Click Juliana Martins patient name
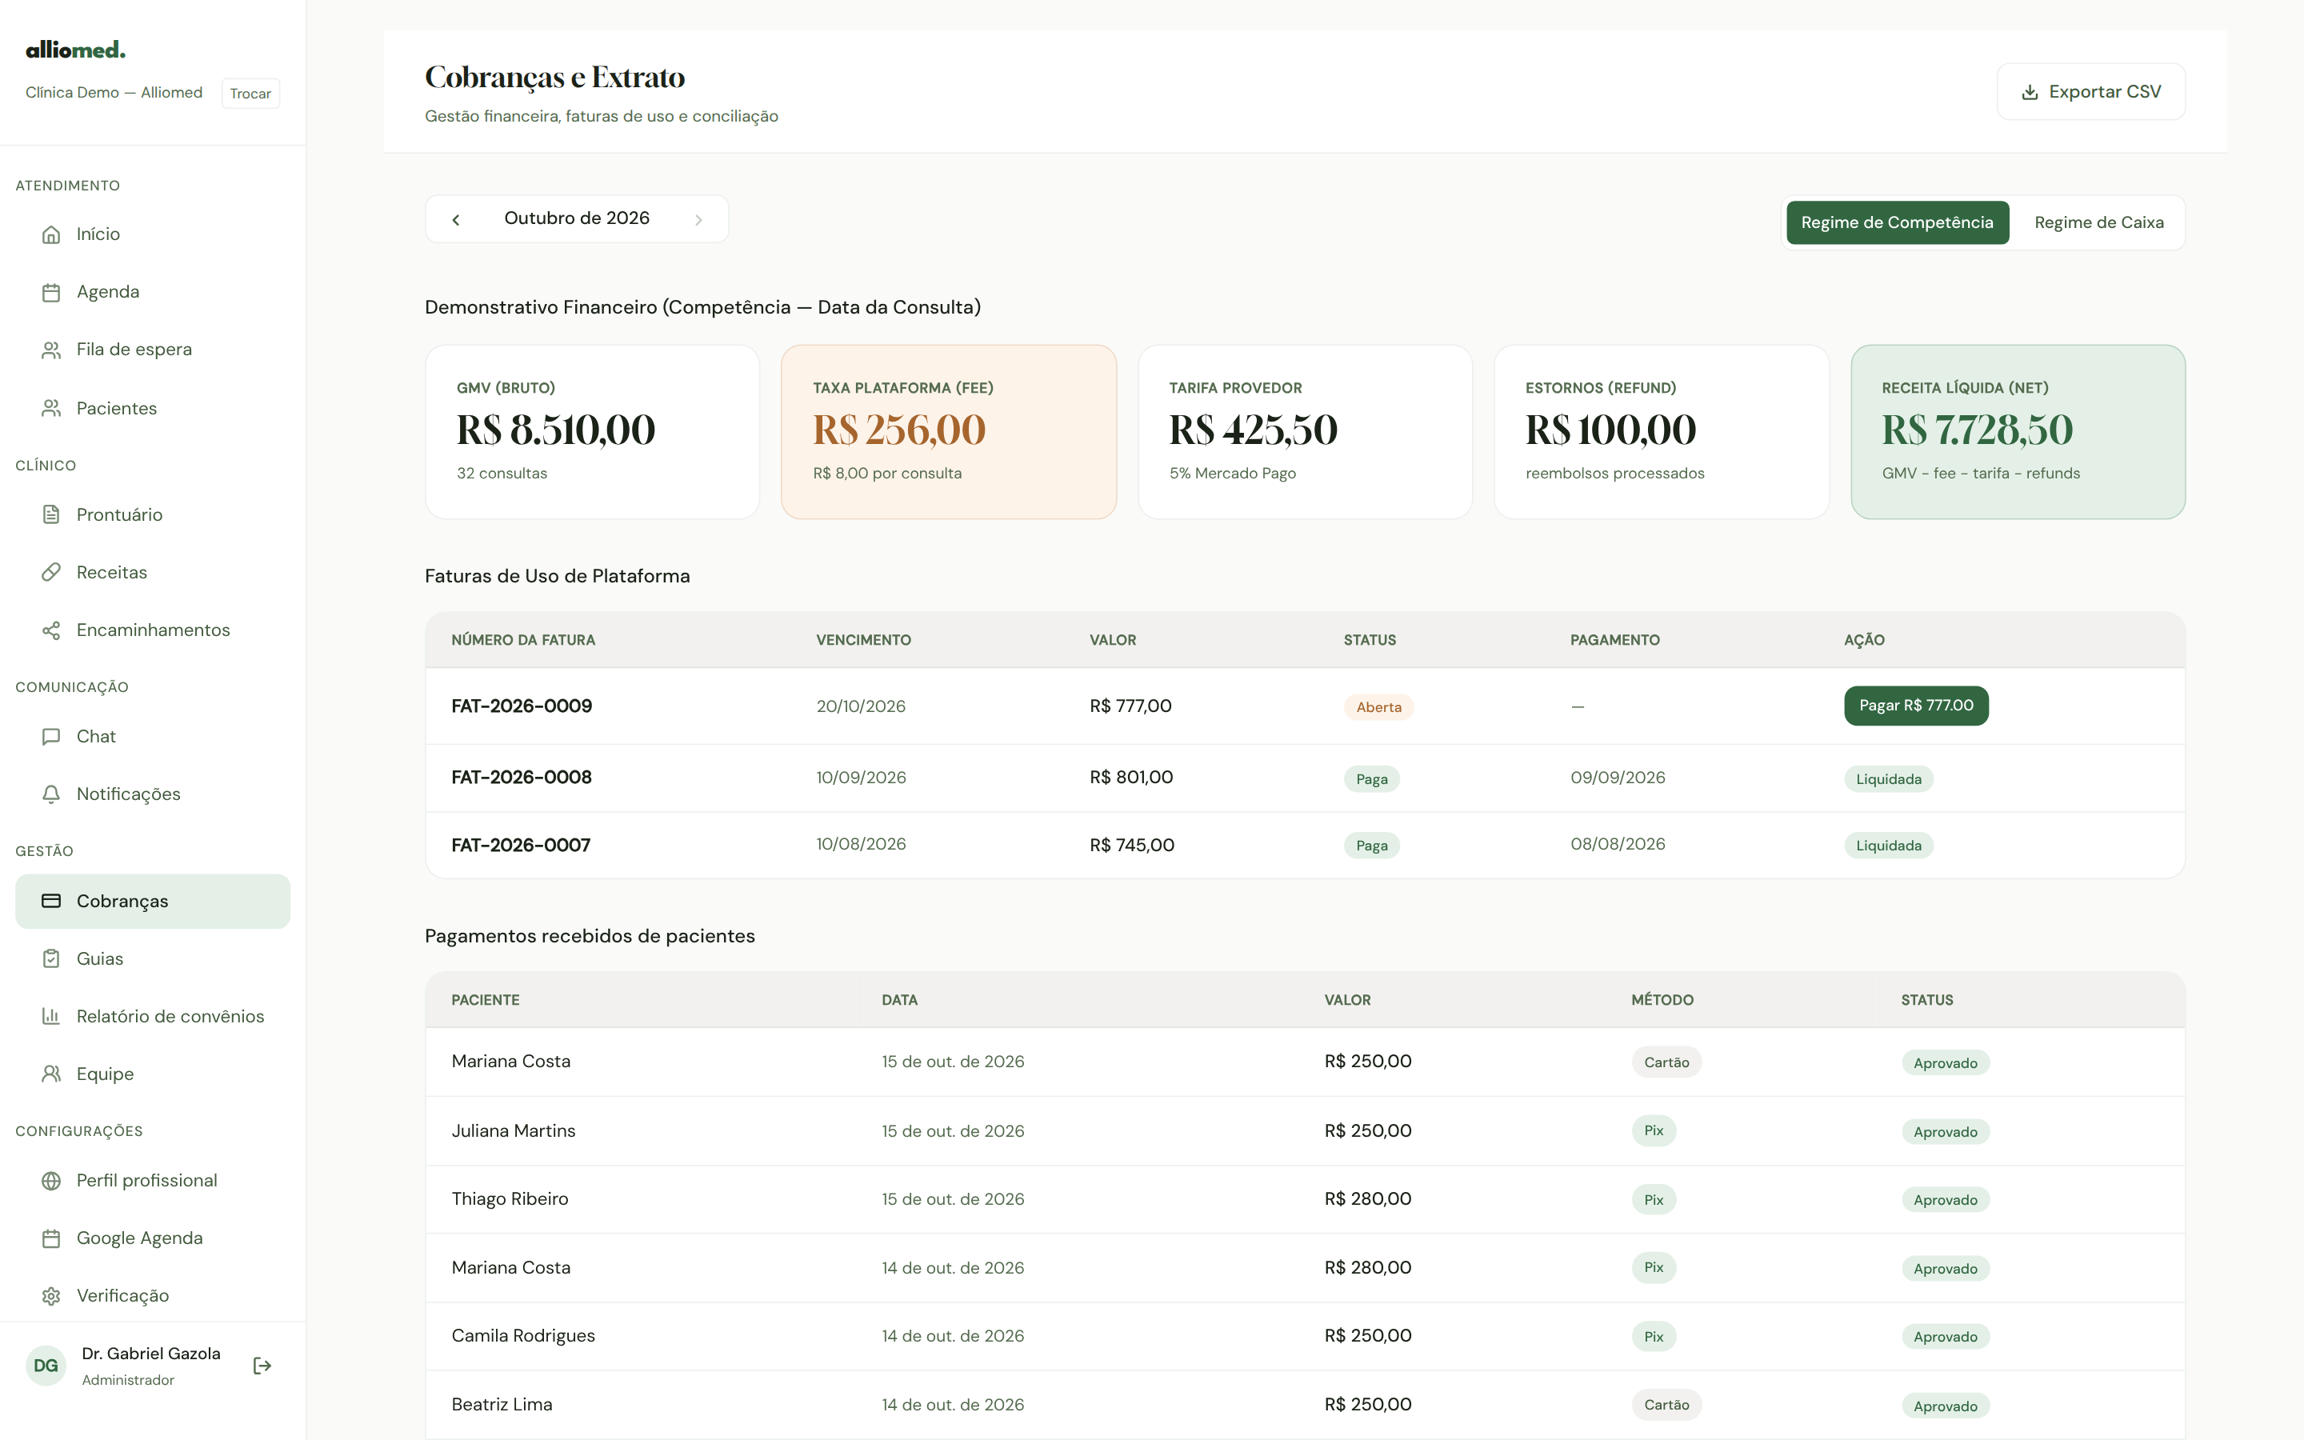 (x=513, y=1130)
